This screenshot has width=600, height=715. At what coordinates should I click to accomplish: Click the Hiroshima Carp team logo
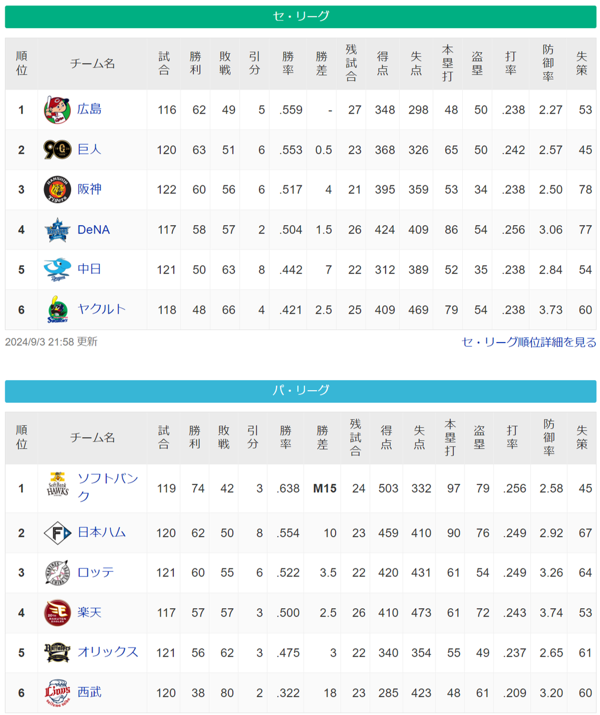[57, 110]
